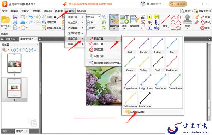The height and width of the screenshot is (135, 212).
Task: Open the 文件 menu
Action: tap(5, 11)
